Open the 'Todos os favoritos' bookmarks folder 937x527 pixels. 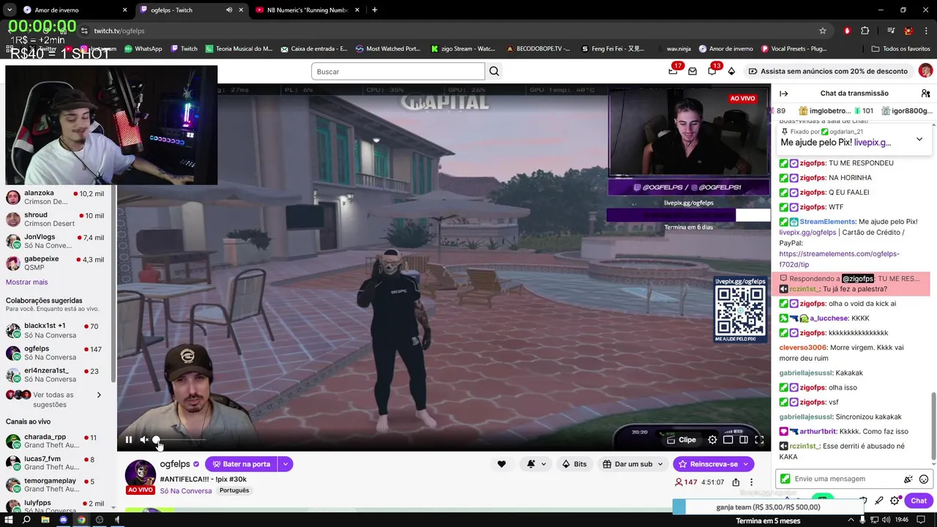click(901, 49)
